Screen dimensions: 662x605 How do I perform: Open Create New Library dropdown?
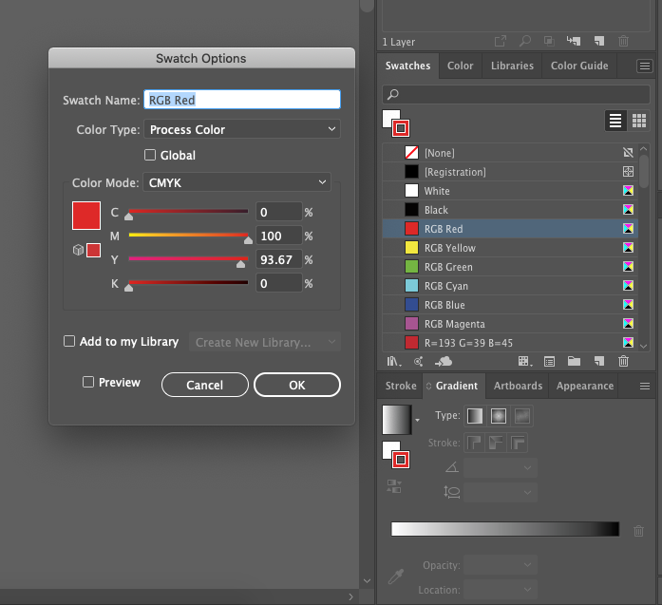(x=265, y=342)
